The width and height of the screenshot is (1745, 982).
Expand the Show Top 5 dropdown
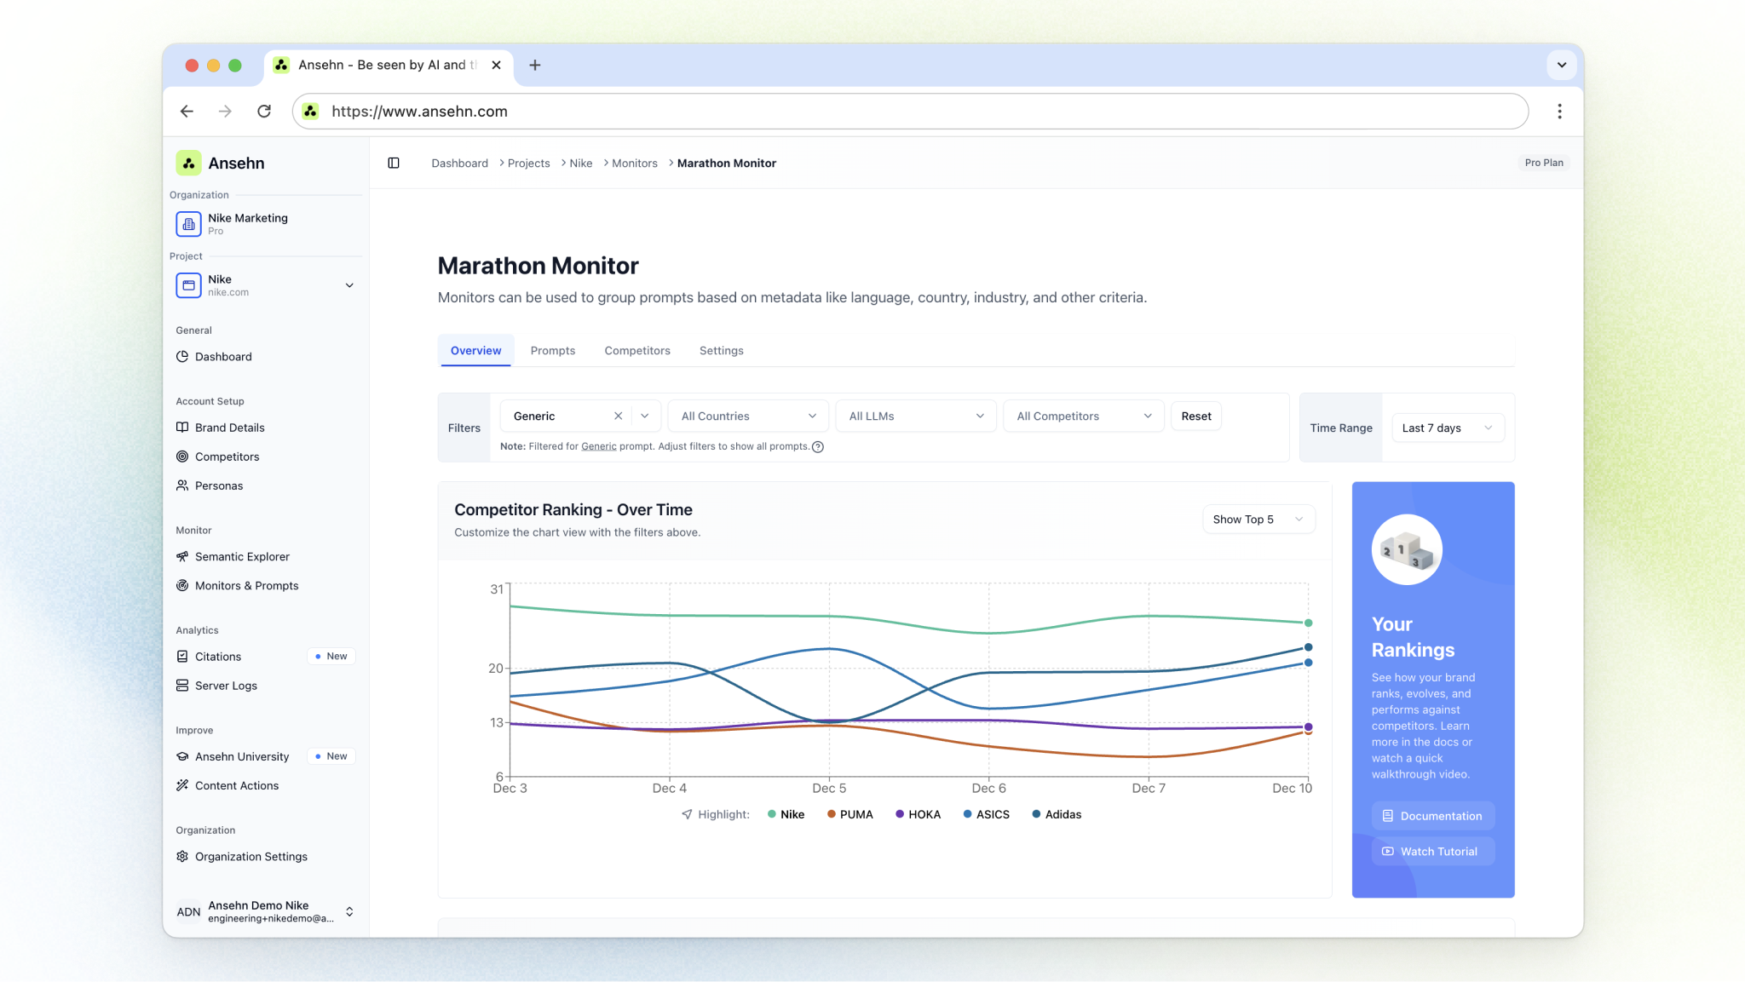[1258, 519]
